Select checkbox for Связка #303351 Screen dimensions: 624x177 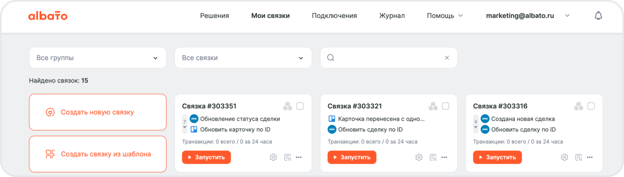pos(300,106)
